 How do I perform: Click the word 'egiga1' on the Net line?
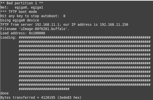pos(37,8)
